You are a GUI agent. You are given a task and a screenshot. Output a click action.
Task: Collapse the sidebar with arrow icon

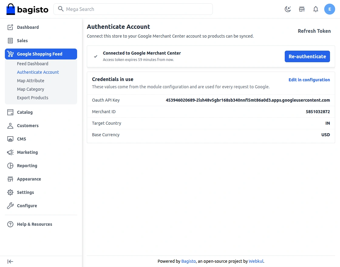pyautogui.click(x=10, y=261)
